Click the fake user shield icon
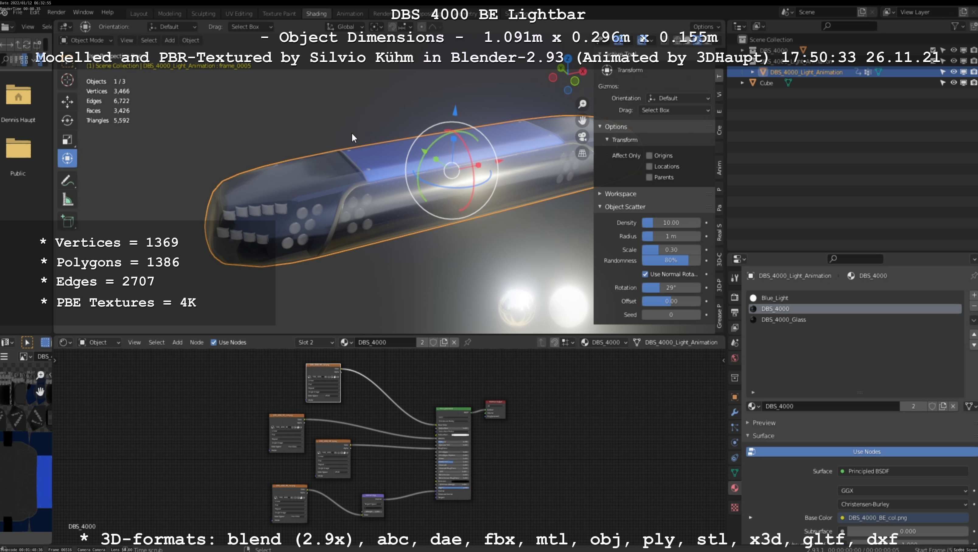The height and width of the screenshot is (552, 978). 932,406
